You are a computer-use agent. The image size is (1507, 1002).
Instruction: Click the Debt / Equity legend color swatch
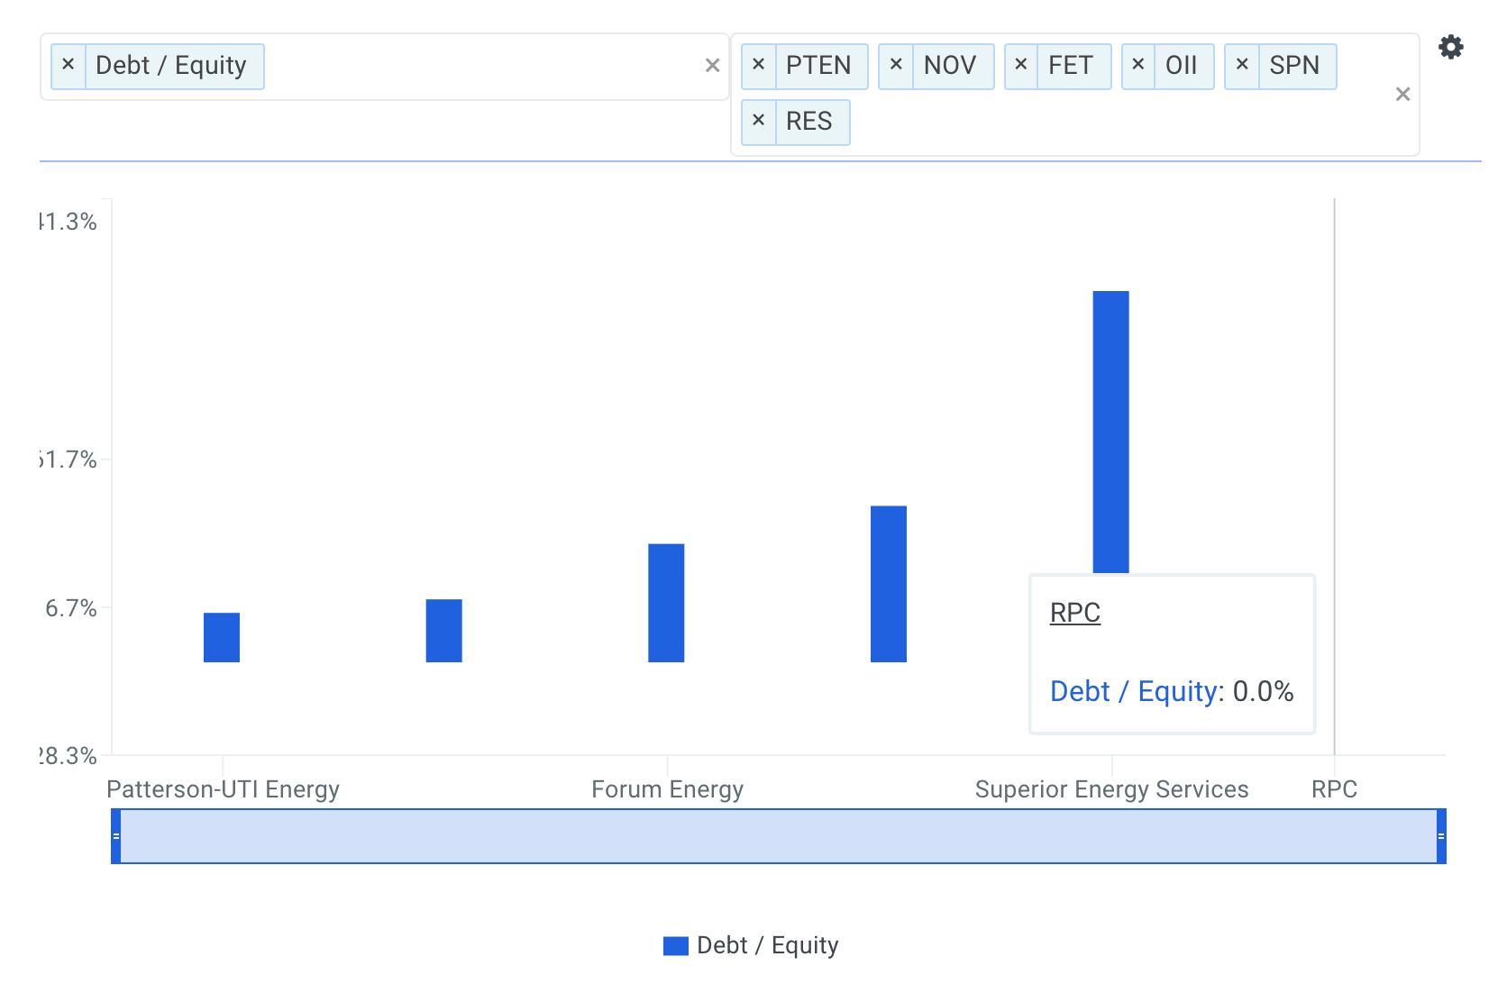(676, 946)
